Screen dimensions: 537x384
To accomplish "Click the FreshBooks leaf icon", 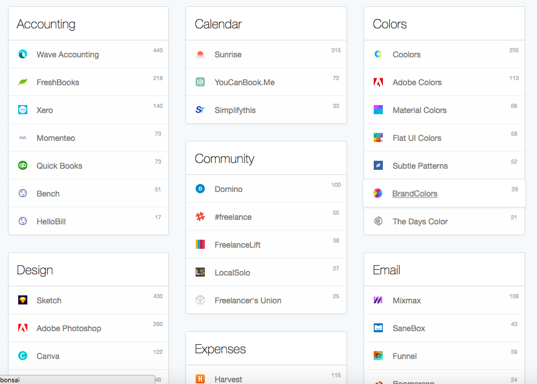I will coord(23,82).
